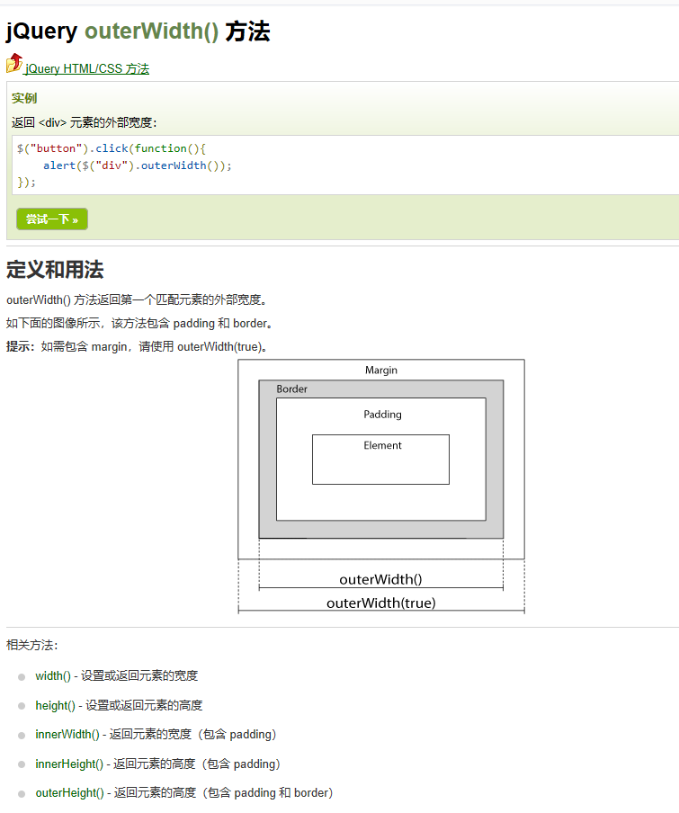
Task: Click the Margin label in diagram
Action: (381, 371)
